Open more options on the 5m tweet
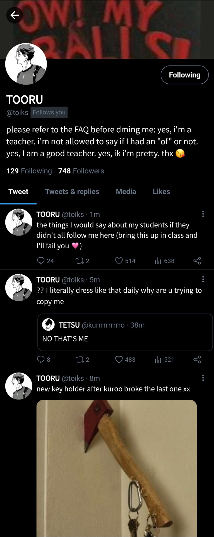Screen dimensions: 214x537 coord(203,279)
